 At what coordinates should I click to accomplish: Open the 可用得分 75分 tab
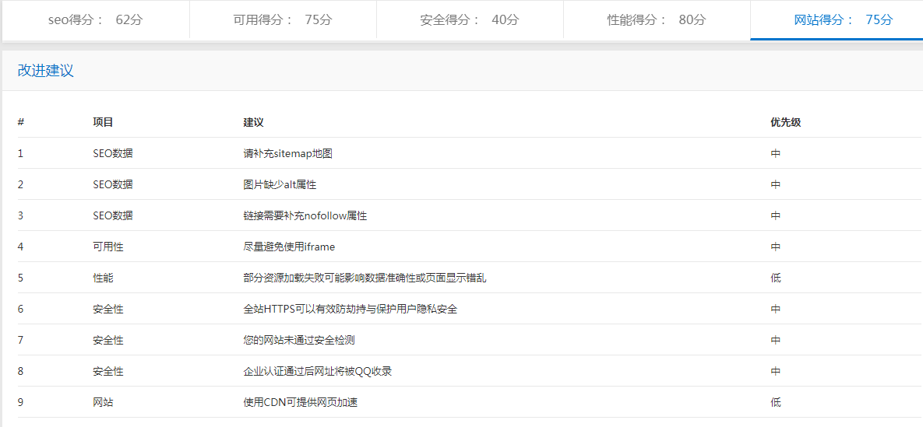[x=283, y=20]
